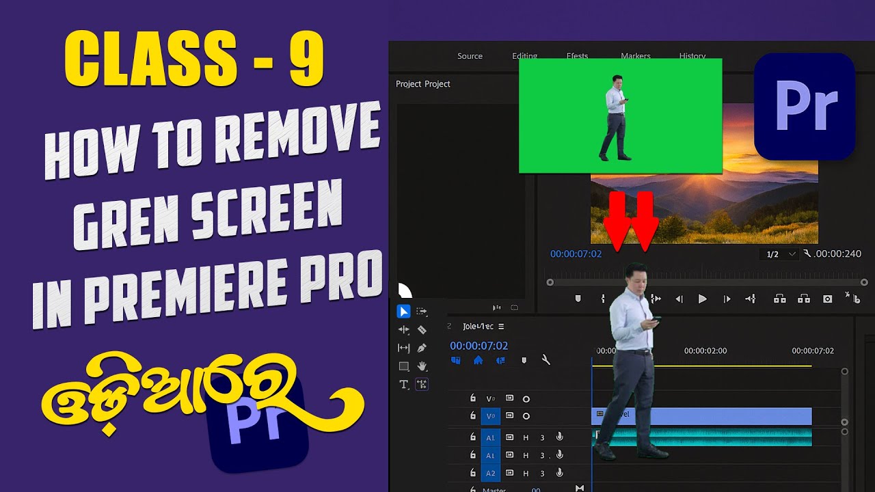Switch to the Editing tab
Image resolution: width=875 pixels, height=492 pixels.
(525, 56)
